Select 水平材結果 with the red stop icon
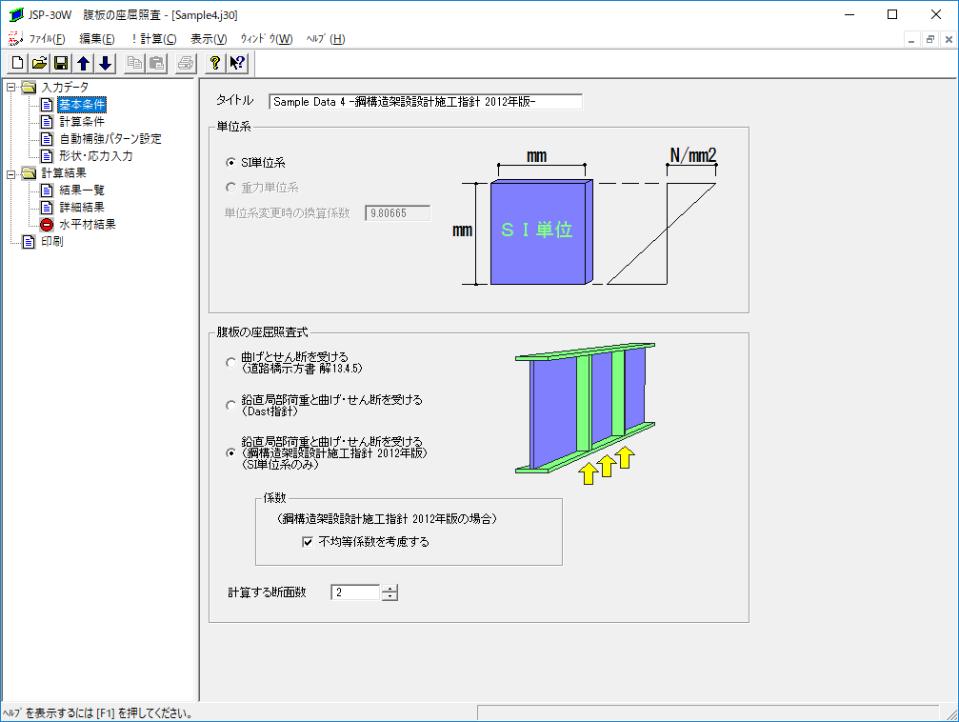Screen dimensions: 959x722 [87, 225]
